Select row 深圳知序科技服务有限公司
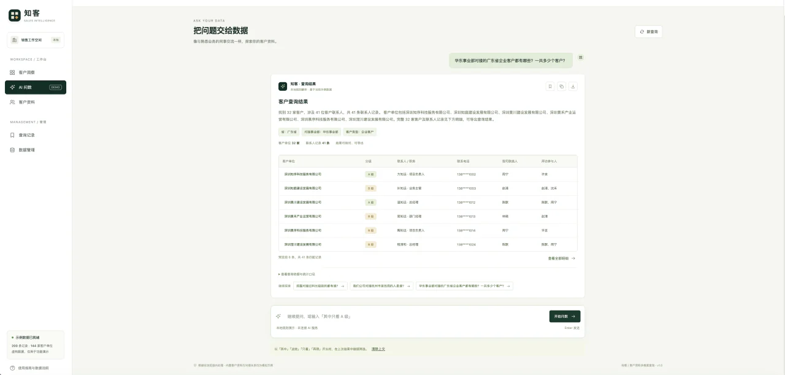Viewport: 785px width, 375px height. 427,174
